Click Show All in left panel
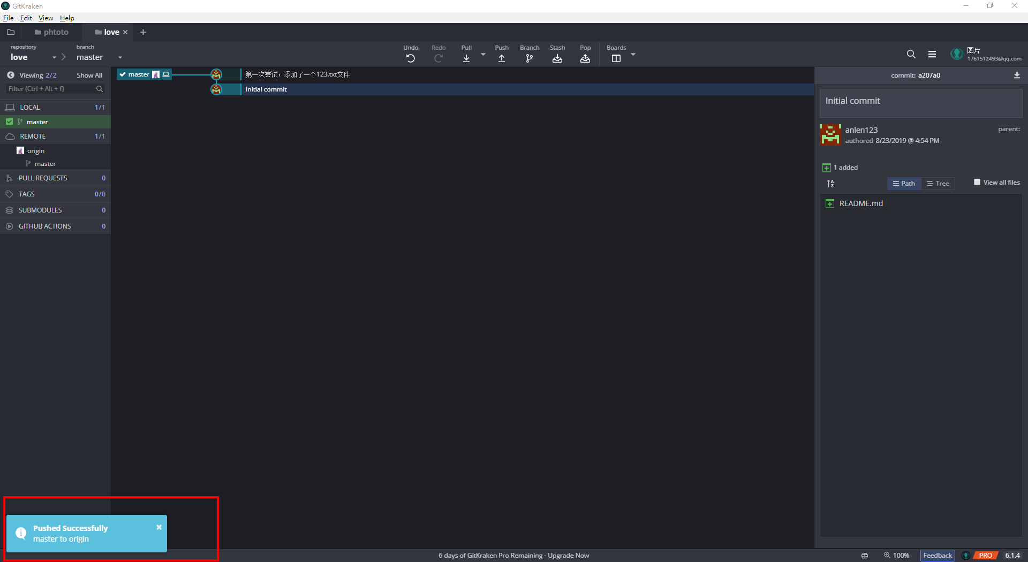1028x562 pixels. pyautogui.click(x=89, y=75)
